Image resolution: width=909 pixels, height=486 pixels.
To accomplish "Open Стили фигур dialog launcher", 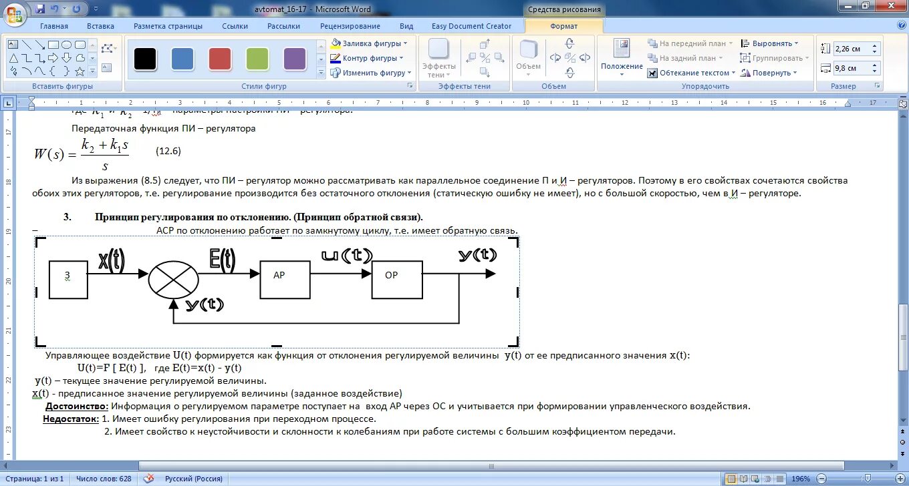I will [410, 86].
